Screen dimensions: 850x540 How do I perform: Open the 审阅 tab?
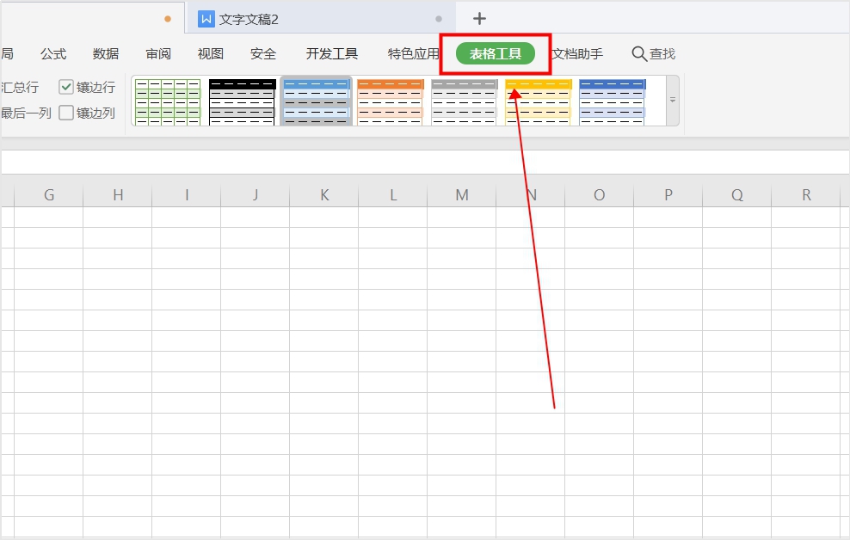(158, 53)
